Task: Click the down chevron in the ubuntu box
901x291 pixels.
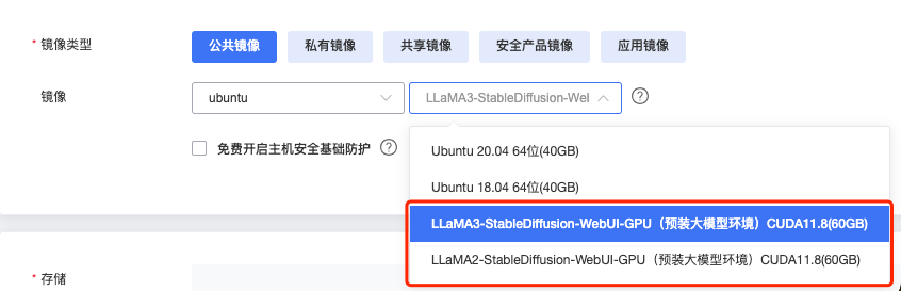Action: point(386,98)
